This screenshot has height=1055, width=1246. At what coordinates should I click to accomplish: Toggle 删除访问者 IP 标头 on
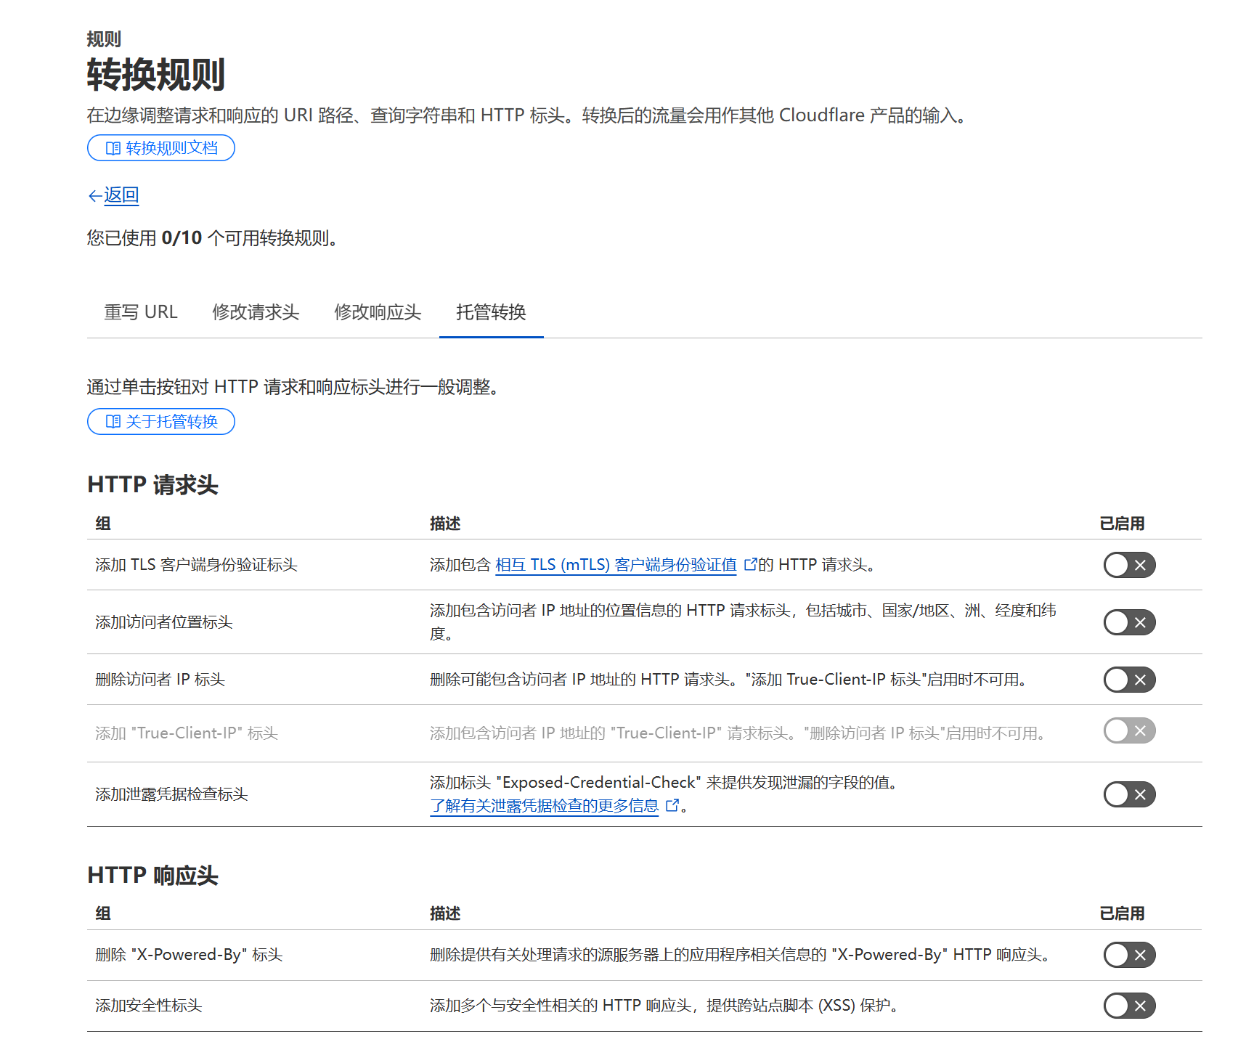pos(1129,680)
